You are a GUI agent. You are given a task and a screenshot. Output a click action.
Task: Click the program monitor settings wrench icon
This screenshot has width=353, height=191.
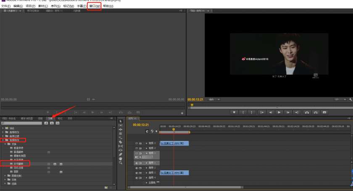350,99
